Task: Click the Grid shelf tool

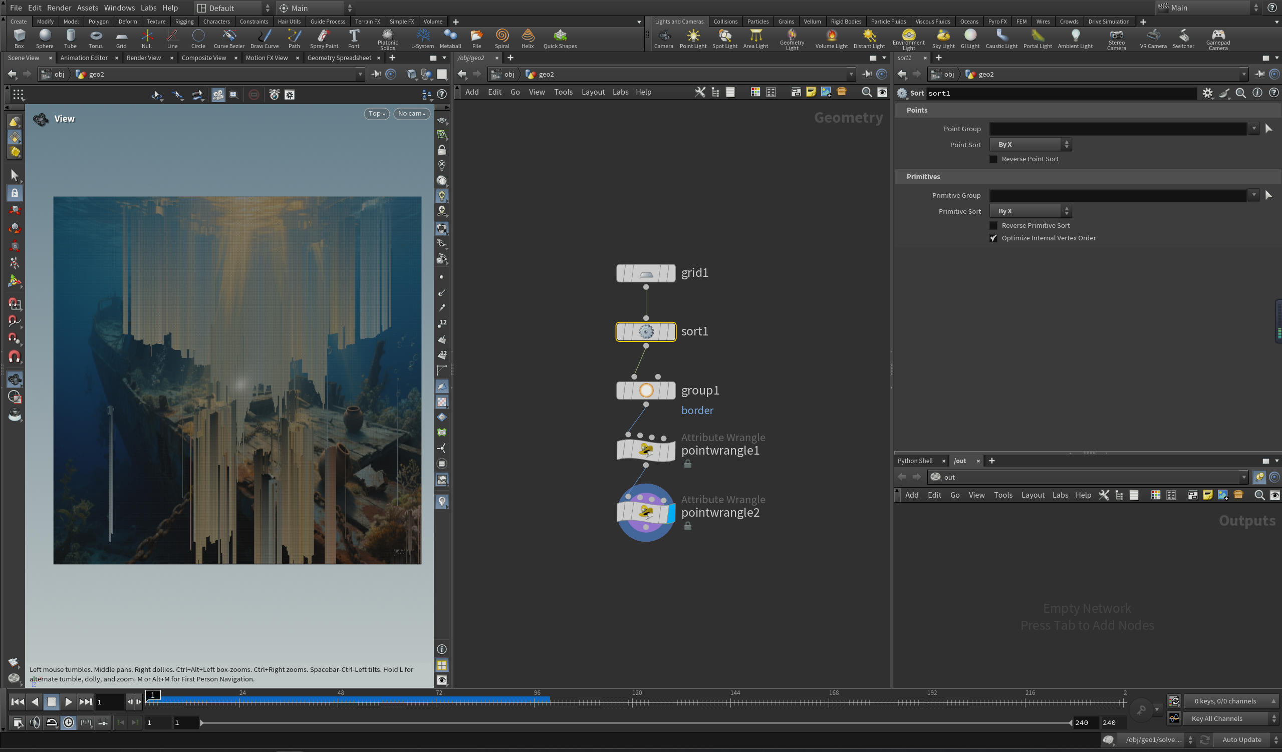Action: [x=121, y=39]
